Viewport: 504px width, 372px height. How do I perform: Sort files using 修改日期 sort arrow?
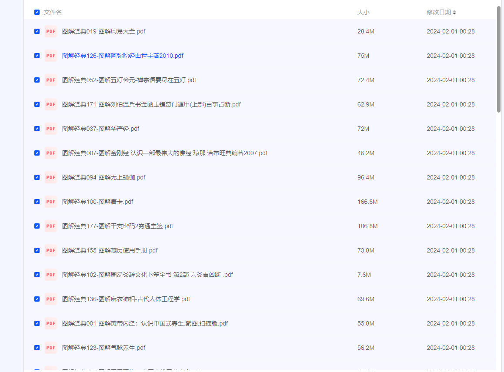point(454,13)
